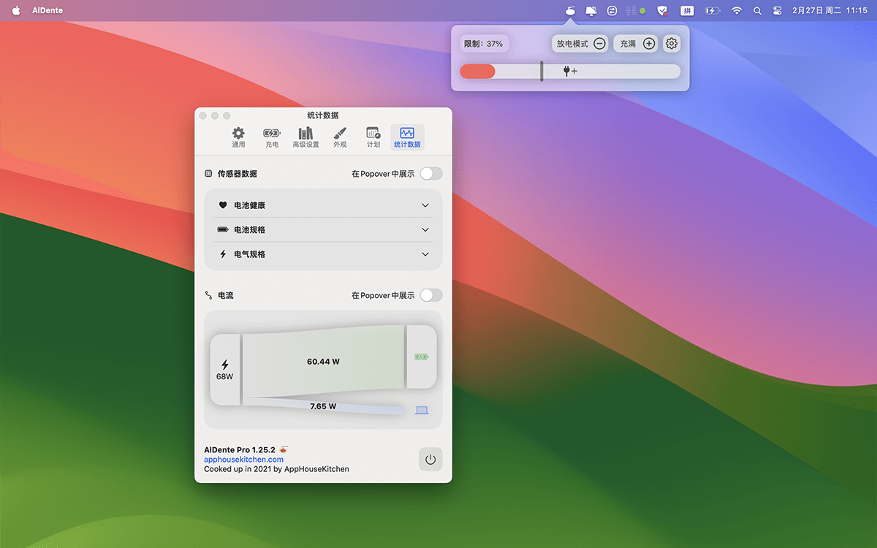Screen dimensions: 877x548
Task: Click the charge limit slider handle
Action: [542, 71]
